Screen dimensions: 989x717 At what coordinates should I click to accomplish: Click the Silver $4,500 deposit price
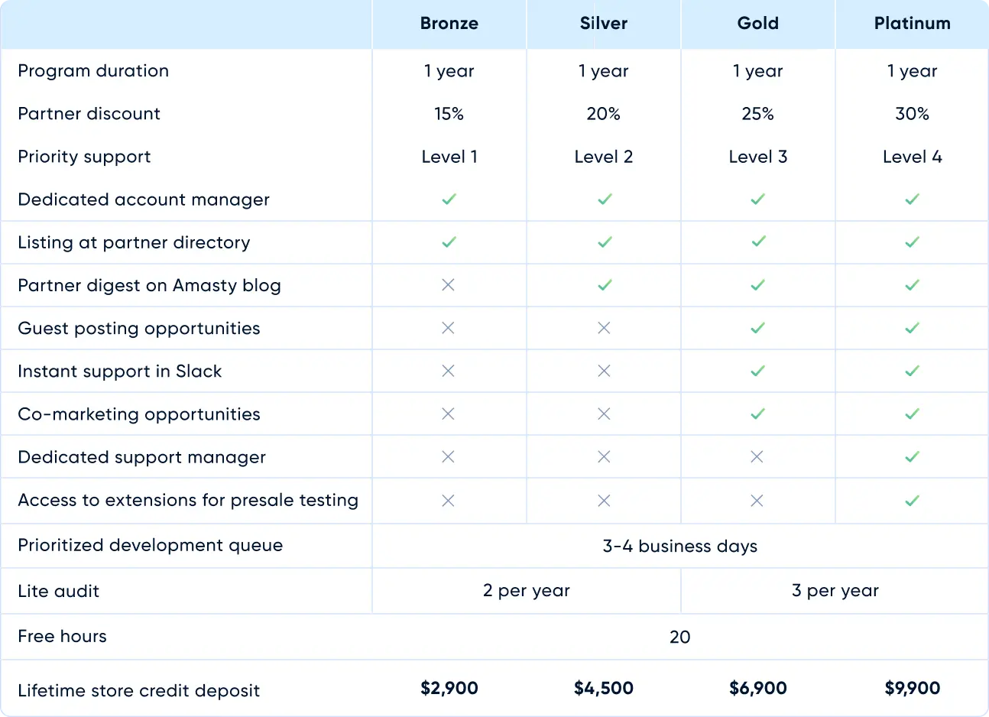(x=604, y=688)
